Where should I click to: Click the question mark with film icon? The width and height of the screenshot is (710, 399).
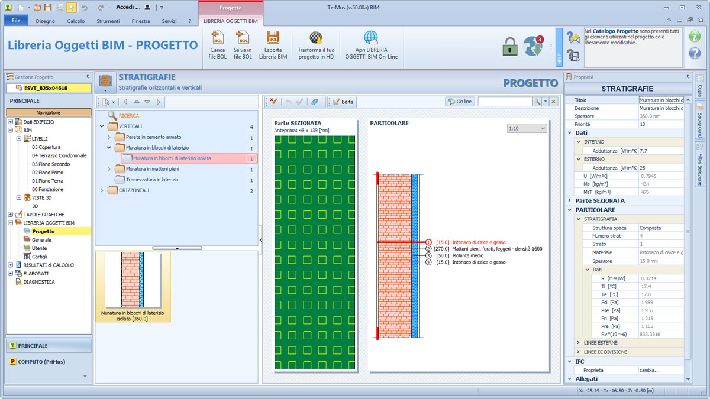point(573,56)
